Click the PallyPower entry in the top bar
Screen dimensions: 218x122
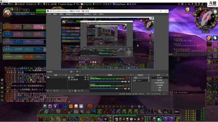point(119,4)
